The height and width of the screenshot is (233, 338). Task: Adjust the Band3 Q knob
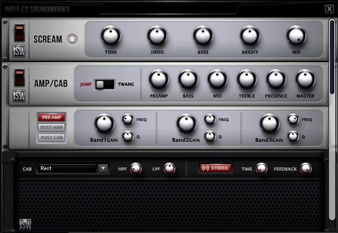(293, 136)
